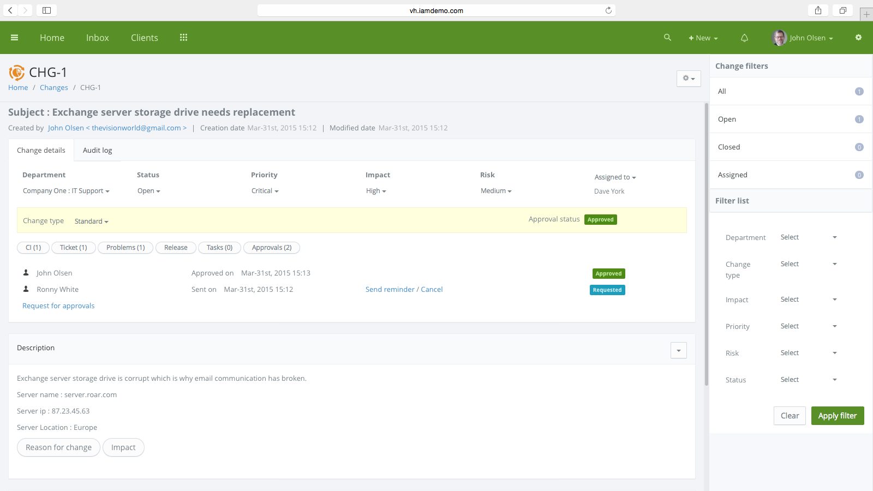Click the Home breadcrumb link
The image size is (873, 491).
(18, 88)
